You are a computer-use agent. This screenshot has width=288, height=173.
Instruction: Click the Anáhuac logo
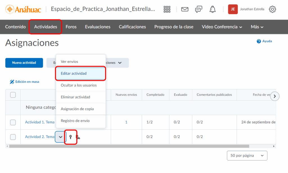pyautogui.click(x=23, y=9)
